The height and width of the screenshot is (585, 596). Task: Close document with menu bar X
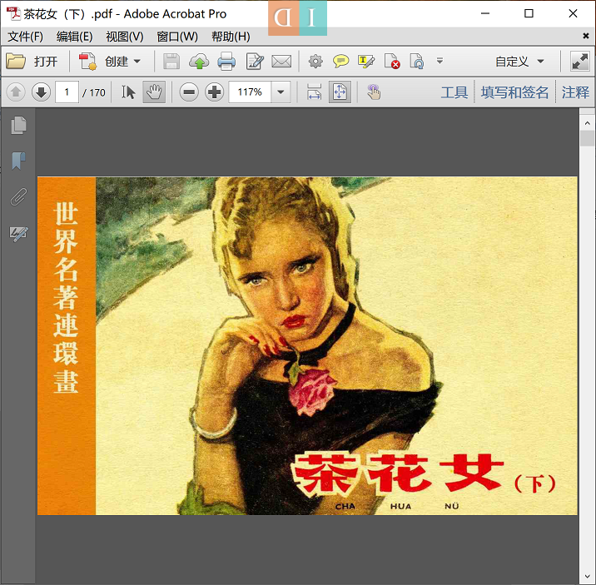(x=586, y=36)
